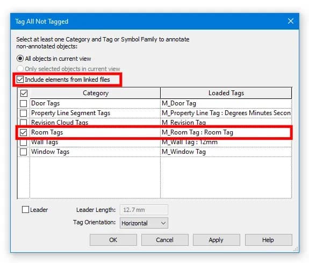This screenshot has height=263, width=309.
Task: Open the Tag Orientation dropdown
Action: pos(144,223)
